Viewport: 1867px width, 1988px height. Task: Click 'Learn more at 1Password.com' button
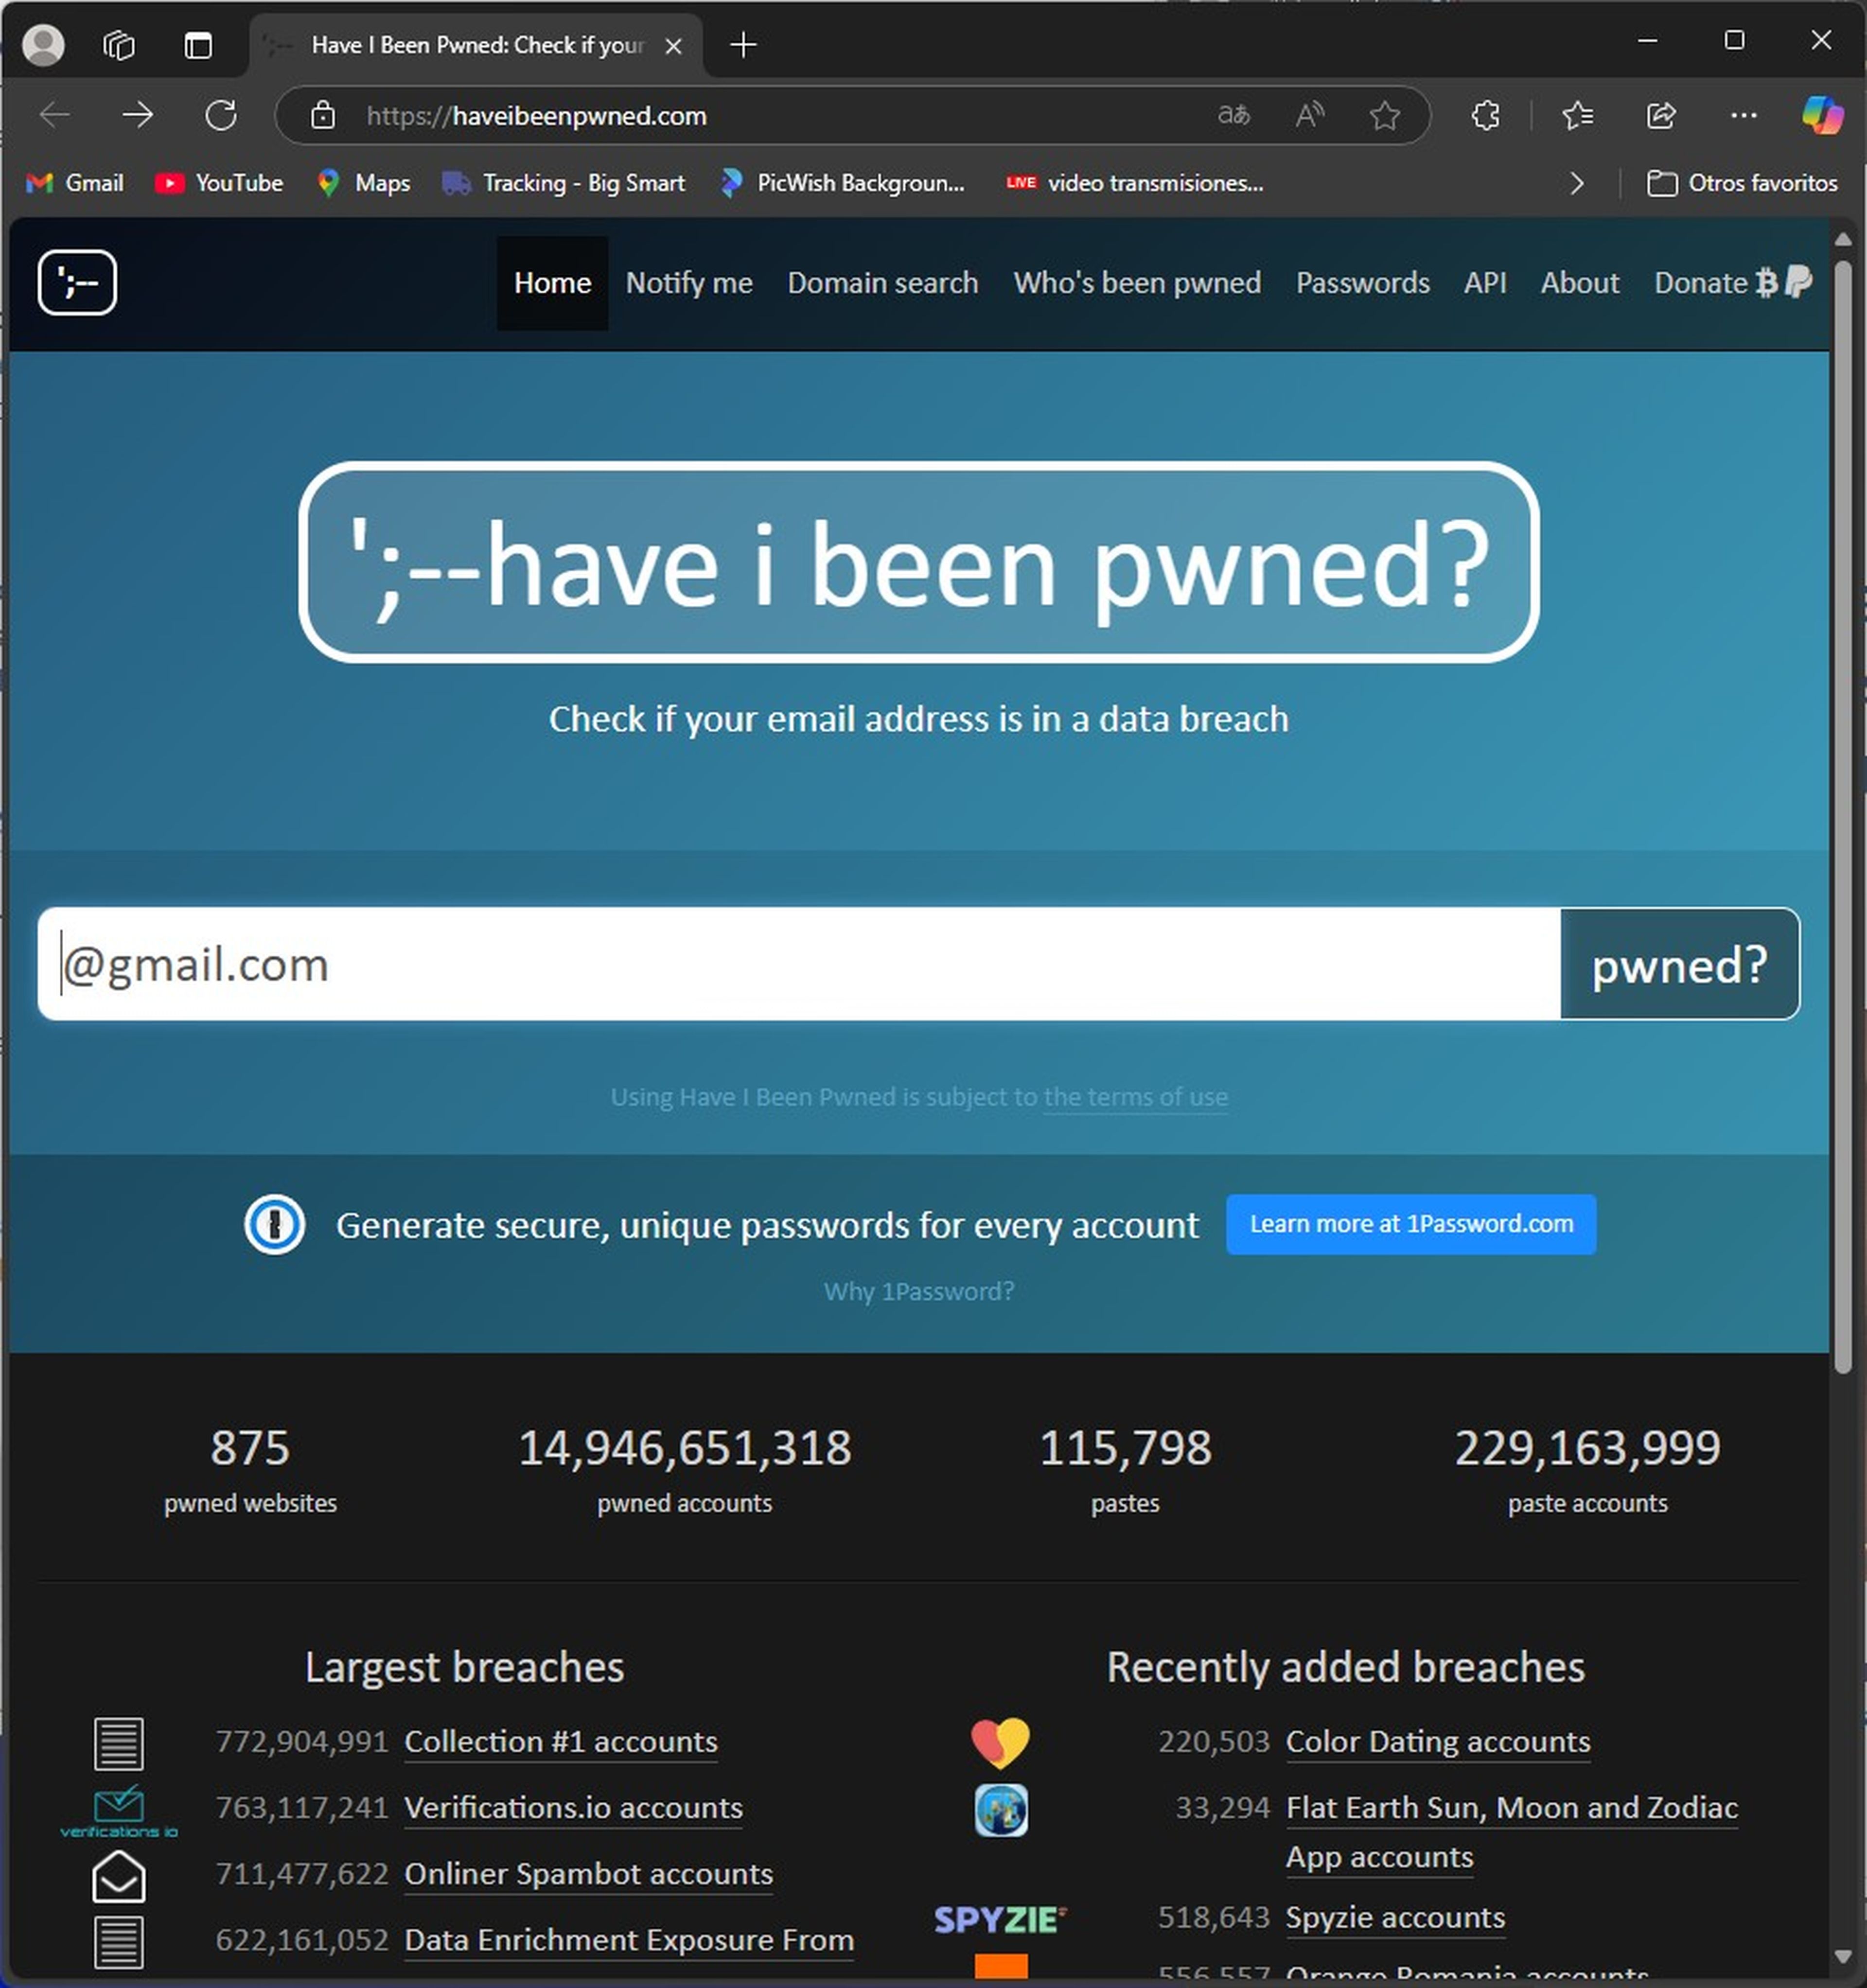(x=1412, y=1223)
